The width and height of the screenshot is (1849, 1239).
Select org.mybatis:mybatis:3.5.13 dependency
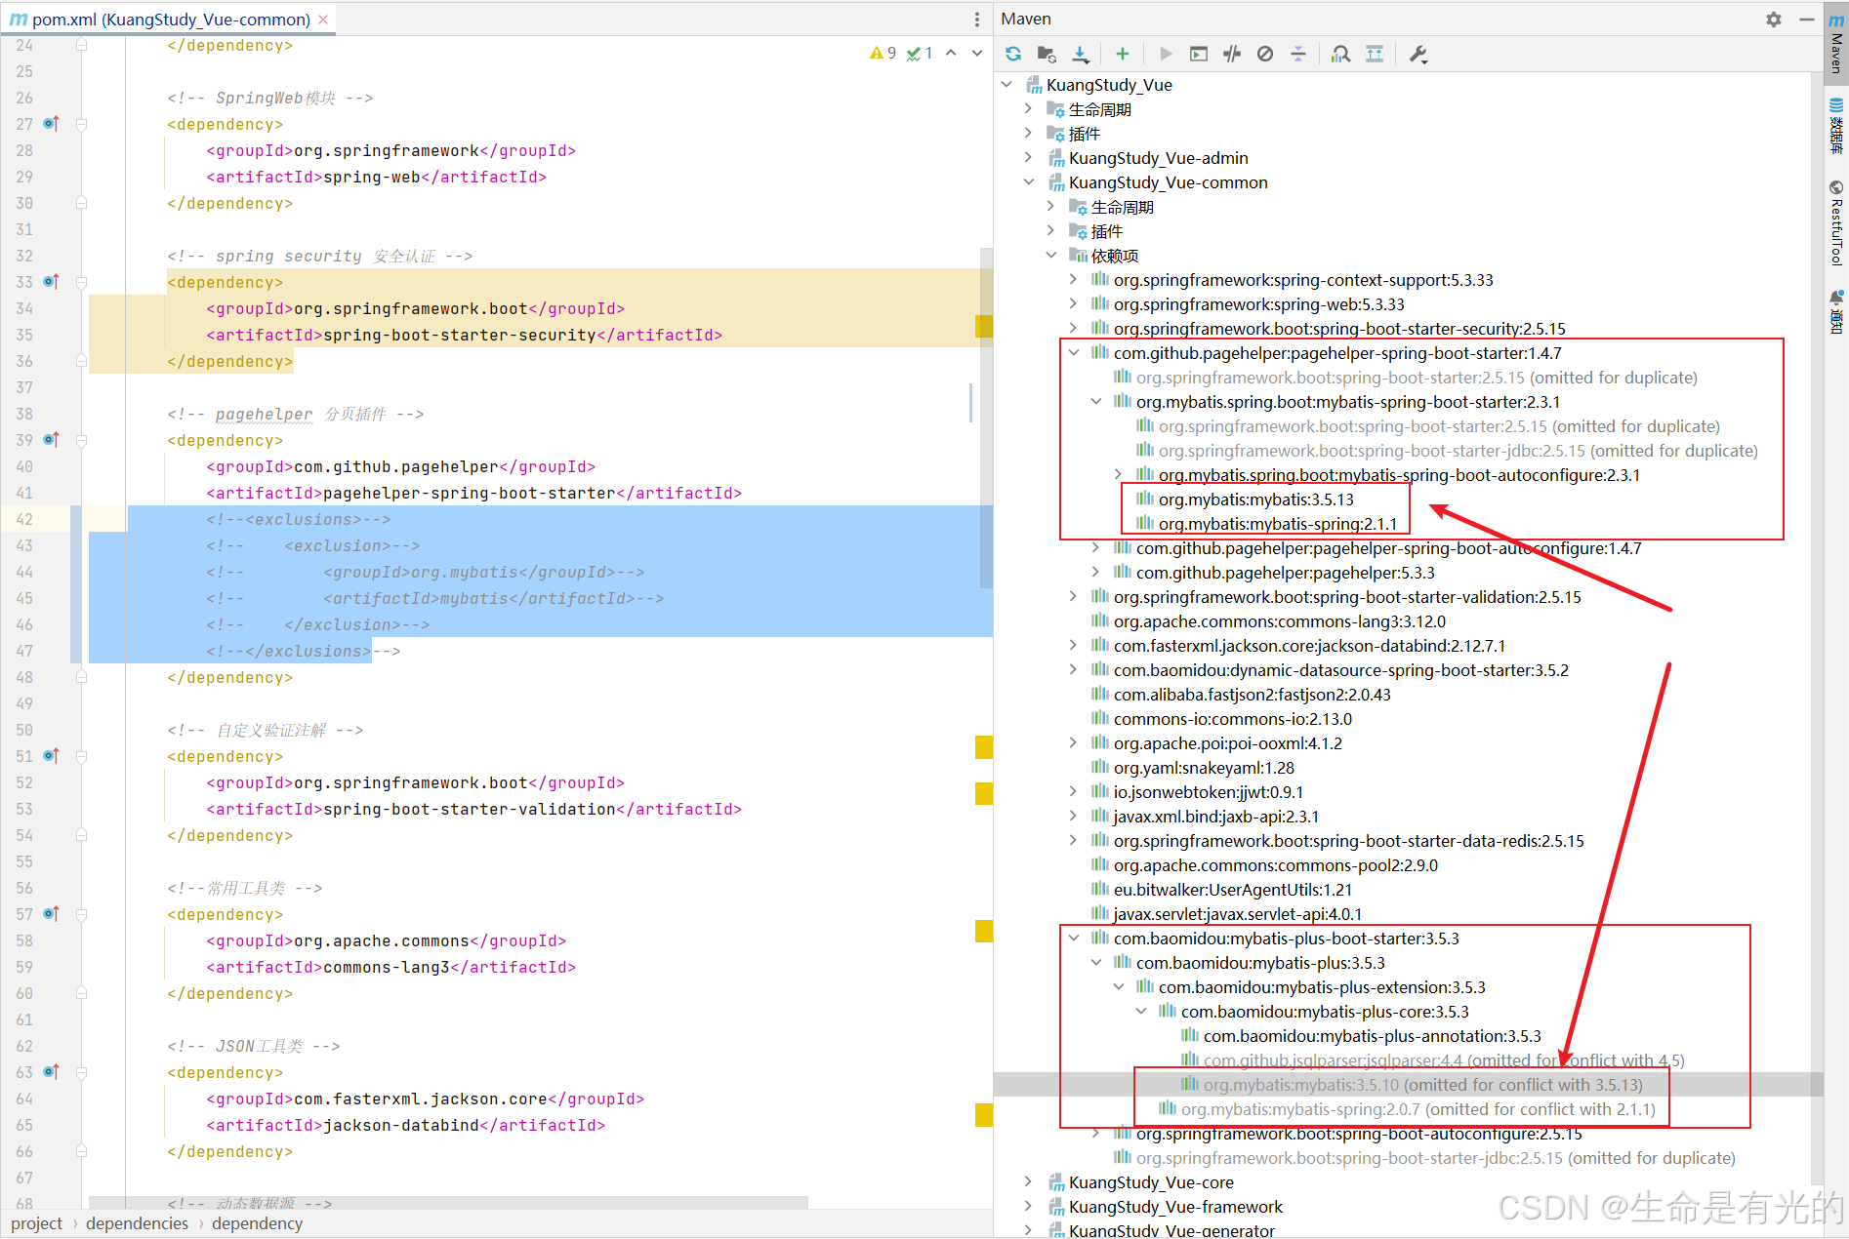[1255, 500]
